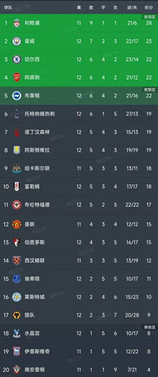Click the Arsenal cannon crest
The image size is (158, 377).
click(x=17, y=77)
